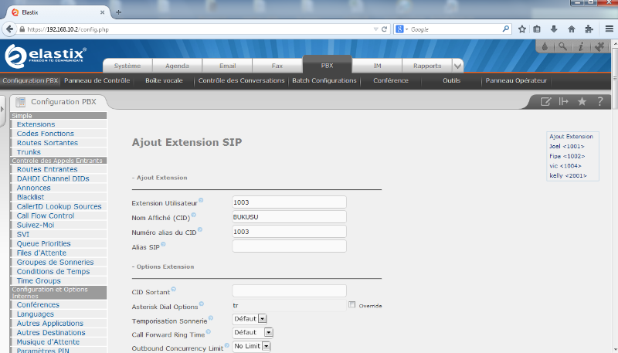Add module to favorites with star icon
618x353 pixels.
coord(582,102)
